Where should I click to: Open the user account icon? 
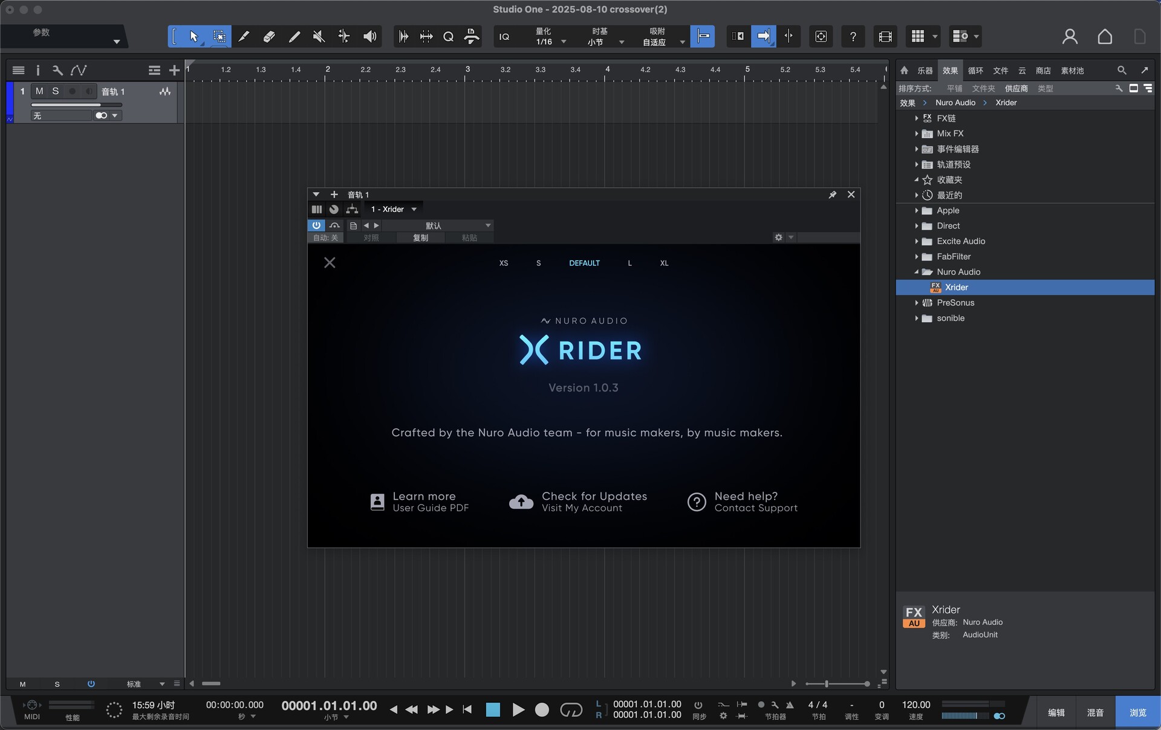[1070, 37]
